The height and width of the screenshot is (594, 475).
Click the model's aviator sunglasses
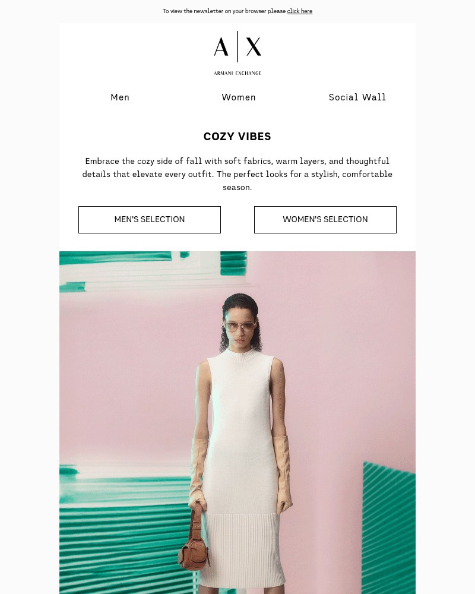pos(240,327)
